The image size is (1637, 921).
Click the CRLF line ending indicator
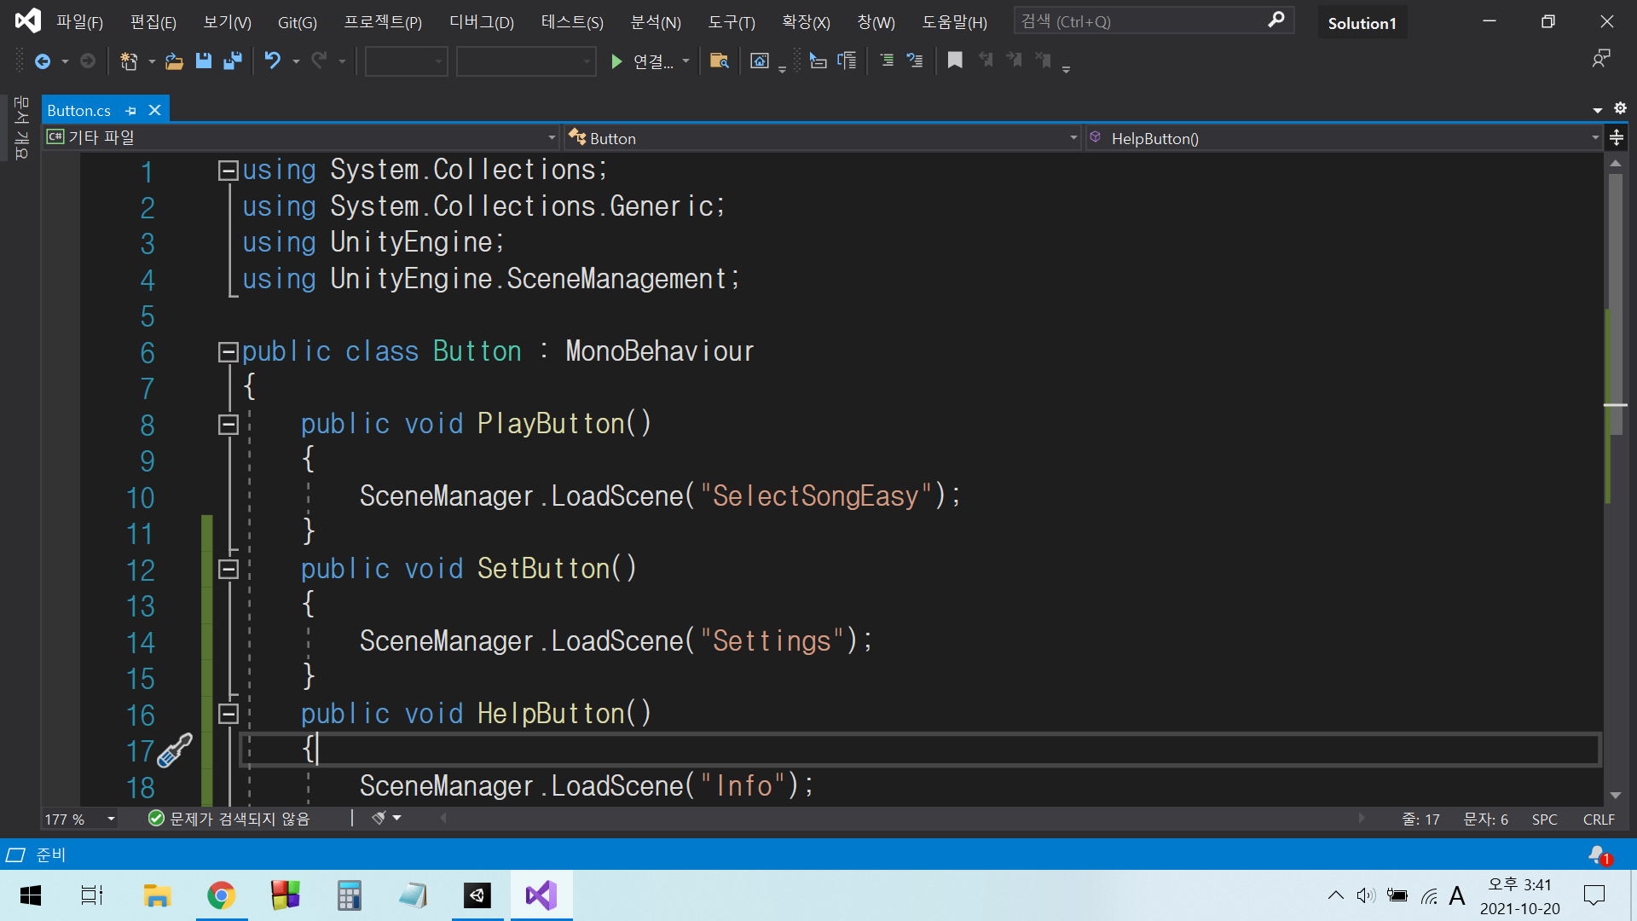coord(1598,819)
